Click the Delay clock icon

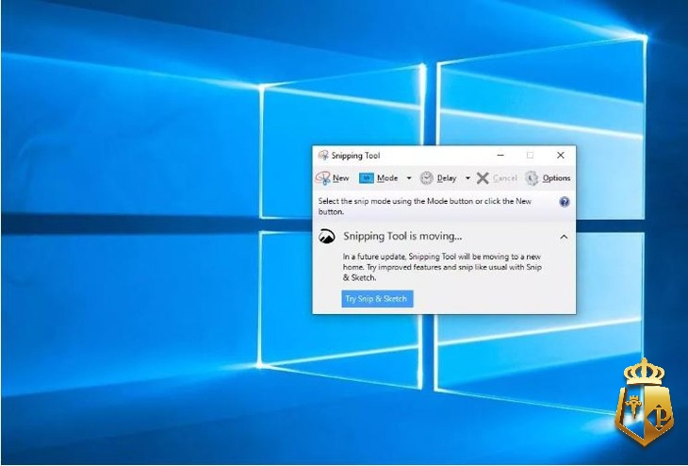[427, 178]
